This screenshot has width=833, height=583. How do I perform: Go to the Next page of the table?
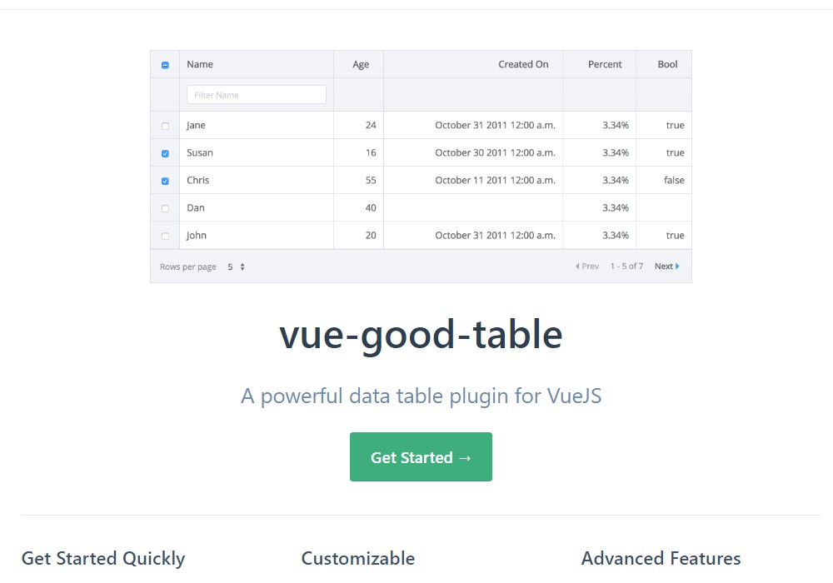coord(666,266)
